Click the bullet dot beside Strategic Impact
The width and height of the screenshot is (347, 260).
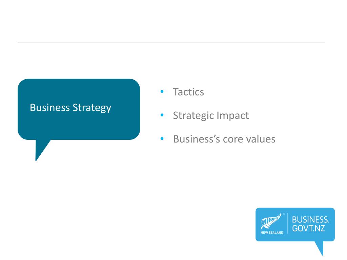point(162,115)
